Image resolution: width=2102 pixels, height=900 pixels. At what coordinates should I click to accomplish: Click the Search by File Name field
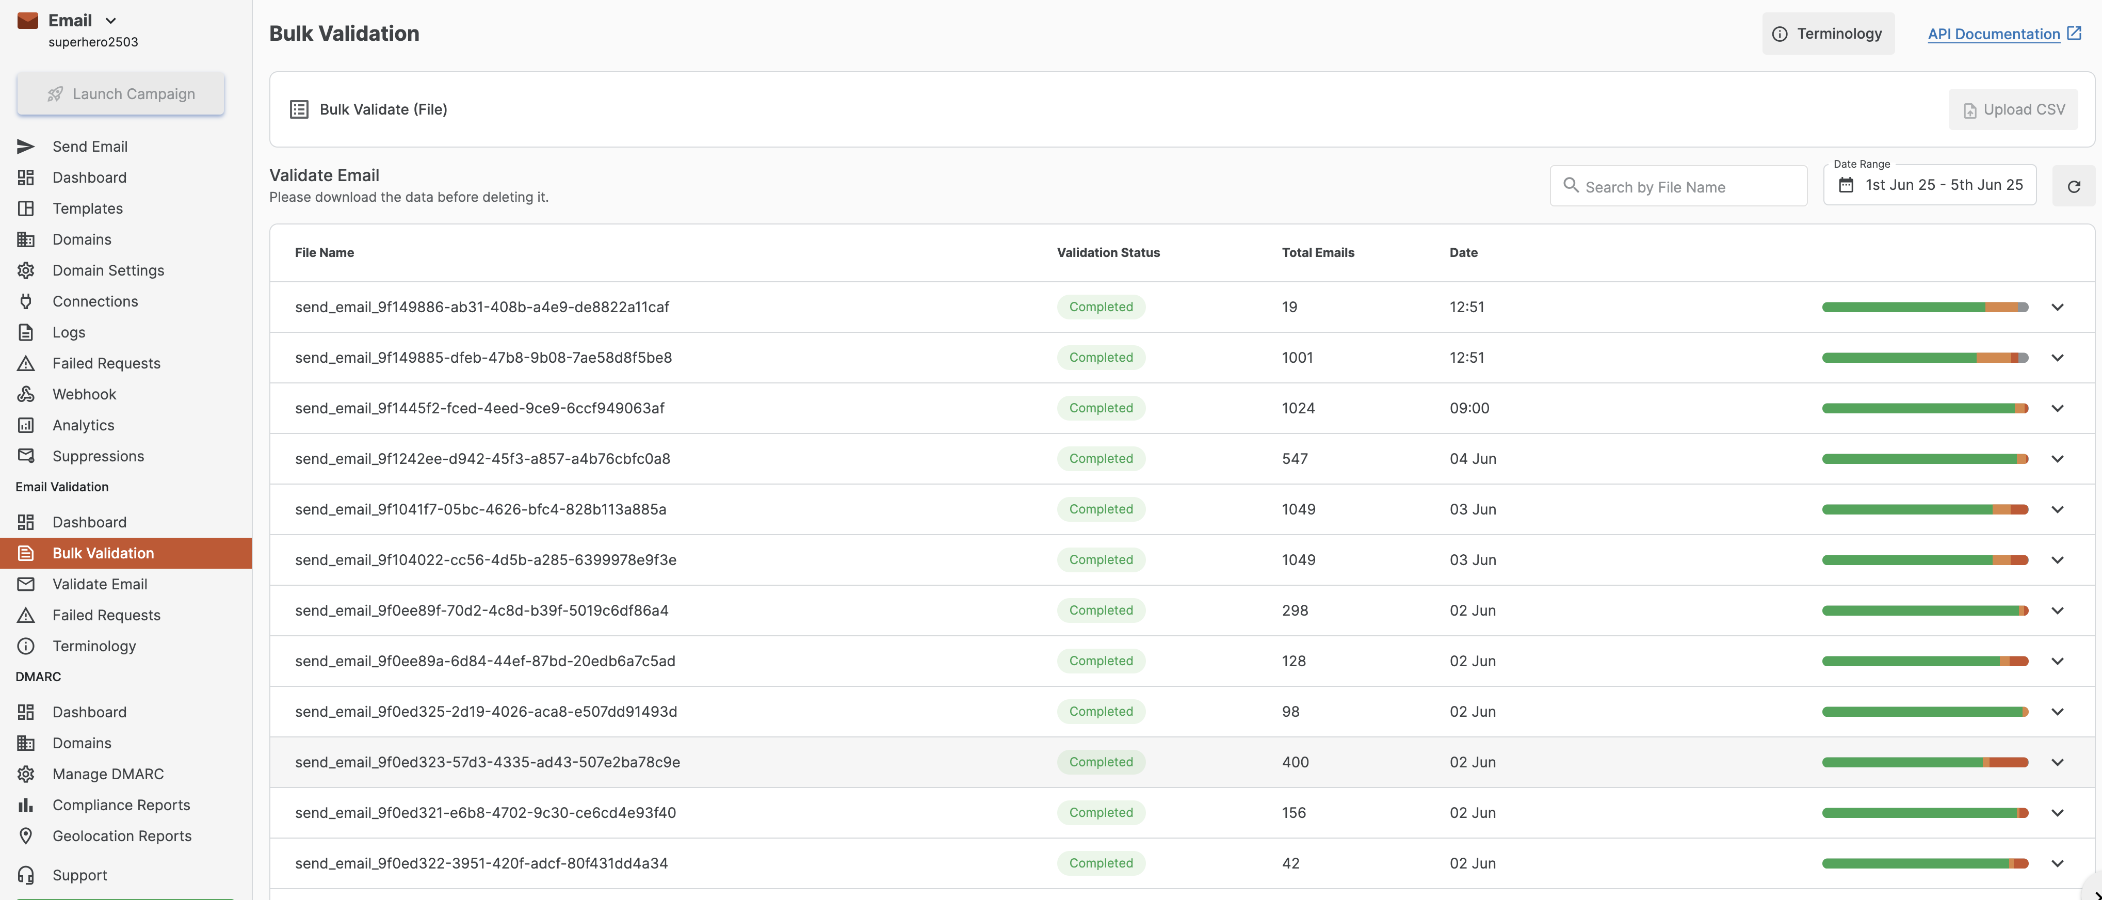point(1678,187)
